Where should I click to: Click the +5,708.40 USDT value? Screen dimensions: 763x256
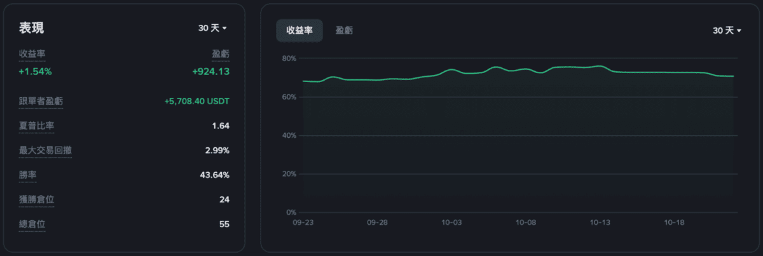coord(196,101)
